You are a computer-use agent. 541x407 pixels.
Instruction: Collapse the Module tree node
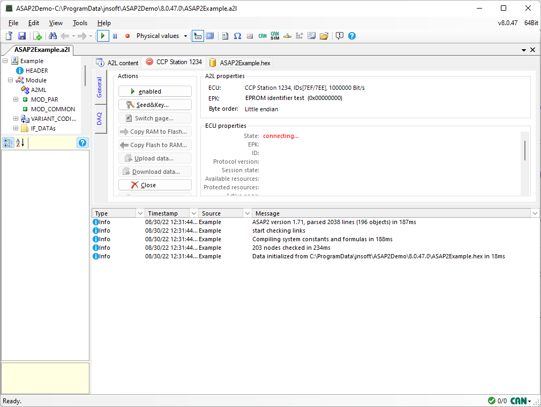point(10,80)
